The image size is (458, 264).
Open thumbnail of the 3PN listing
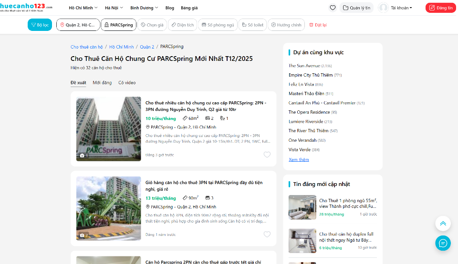[x=109, y=208]
